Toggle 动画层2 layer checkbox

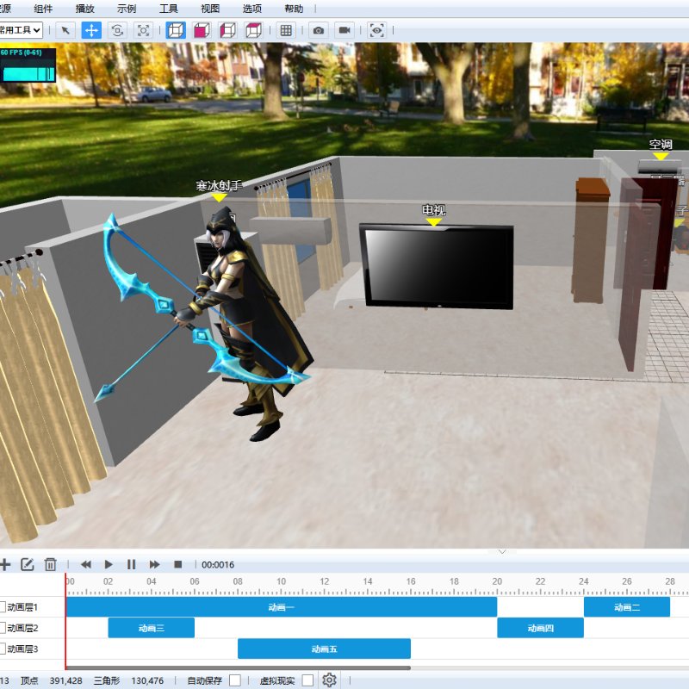[3, 628]
